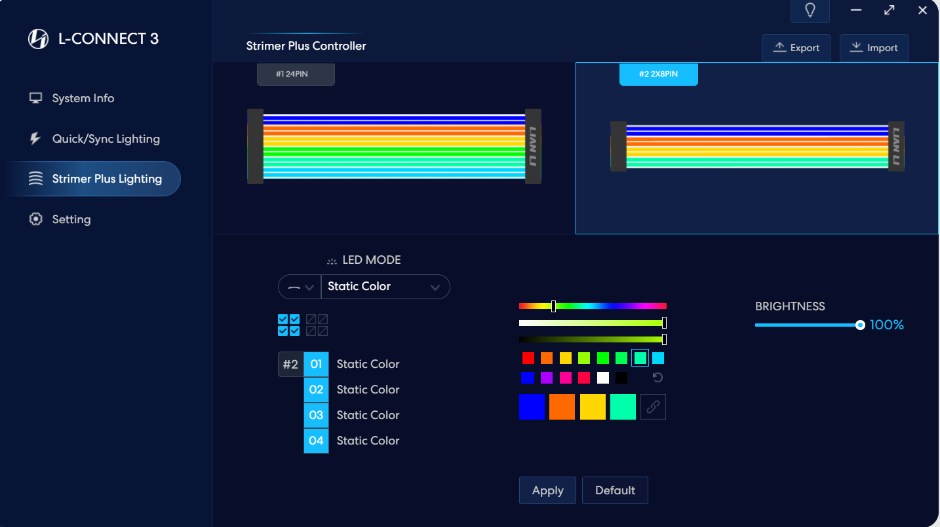This screenshot has height=527, width=940.
Task: Click the black-to-green value slider
Action: [593, 339]
